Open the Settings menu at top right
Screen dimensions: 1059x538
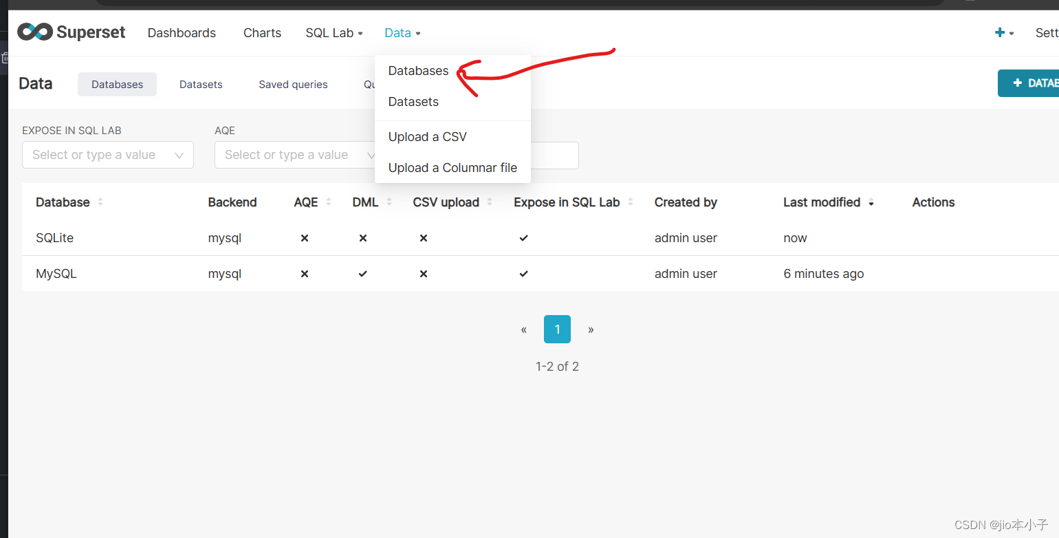pos(1047,33)
